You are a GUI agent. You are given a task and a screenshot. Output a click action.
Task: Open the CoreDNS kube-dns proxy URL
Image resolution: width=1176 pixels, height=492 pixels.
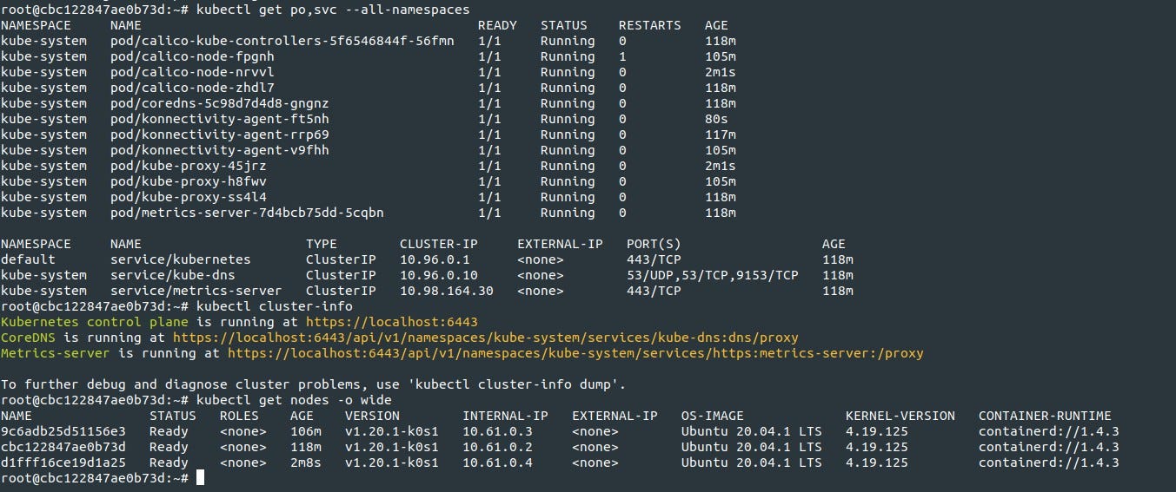point(485,338)
